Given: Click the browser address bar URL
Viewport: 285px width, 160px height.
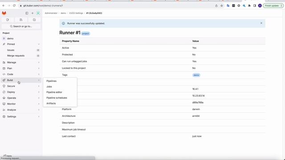Looking at the screenshot, I should [43, 6].
